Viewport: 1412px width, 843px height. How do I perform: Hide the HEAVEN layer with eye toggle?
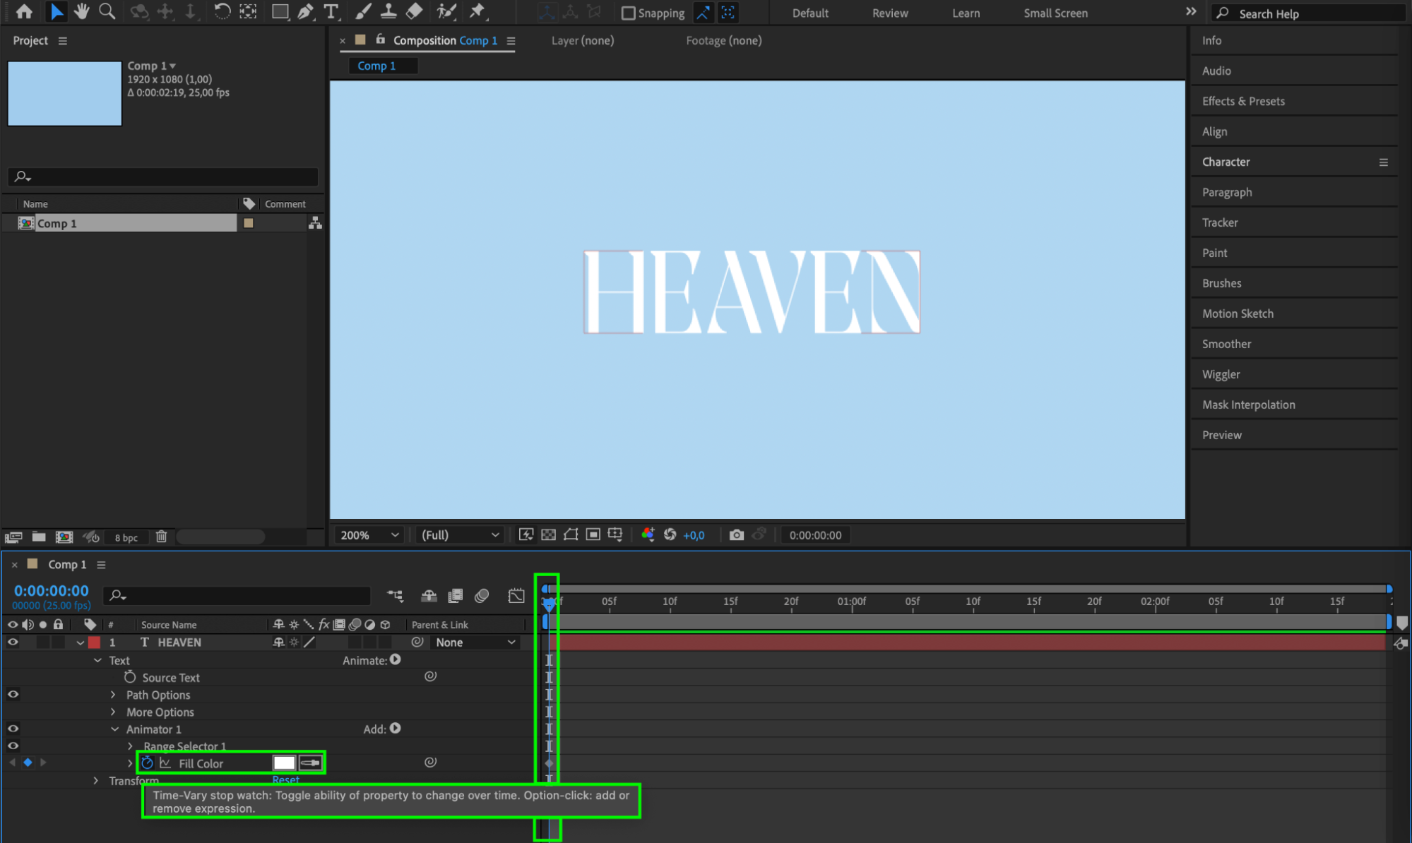pos(13,642)
